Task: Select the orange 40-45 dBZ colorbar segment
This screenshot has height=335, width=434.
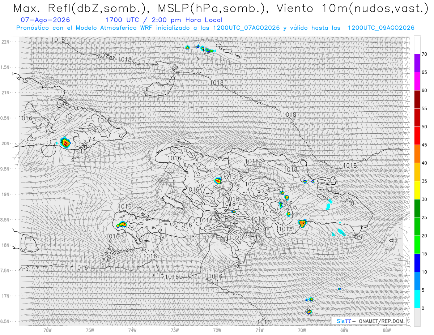Action: pos(417,154)
